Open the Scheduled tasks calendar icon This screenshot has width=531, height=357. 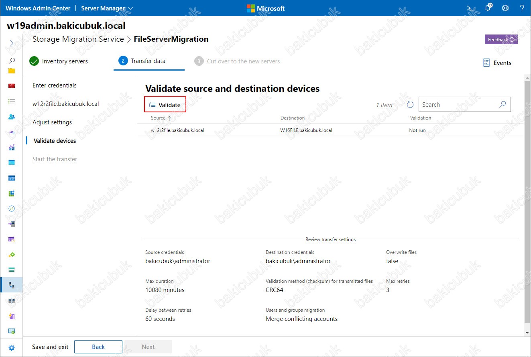(12, 239)
